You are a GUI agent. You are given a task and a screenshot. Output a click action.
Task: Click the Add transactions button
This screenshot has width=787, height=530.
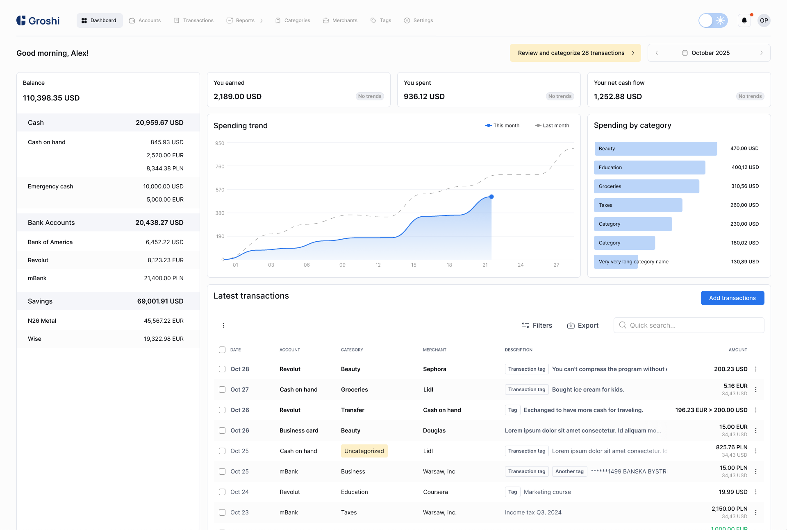pos(732,298)
